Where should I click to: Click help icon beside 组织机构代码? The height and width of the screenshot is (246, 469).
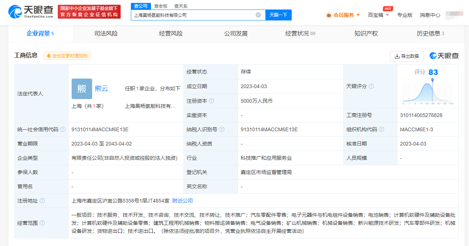pyautogui.click(x=381, y=129)
